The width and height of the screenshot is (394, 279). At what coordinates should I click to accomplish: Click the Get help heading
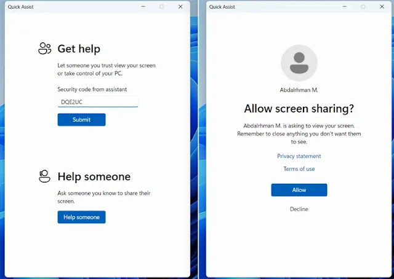click(x=79, y=49)
